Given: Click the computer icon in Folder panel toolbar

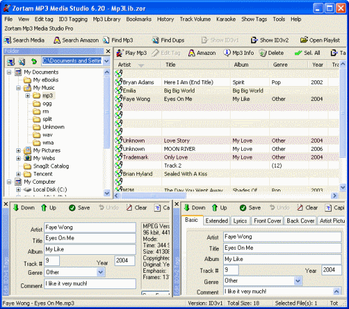Looking at the screenshot, I should pyautogui.click(x=11, y=61).
